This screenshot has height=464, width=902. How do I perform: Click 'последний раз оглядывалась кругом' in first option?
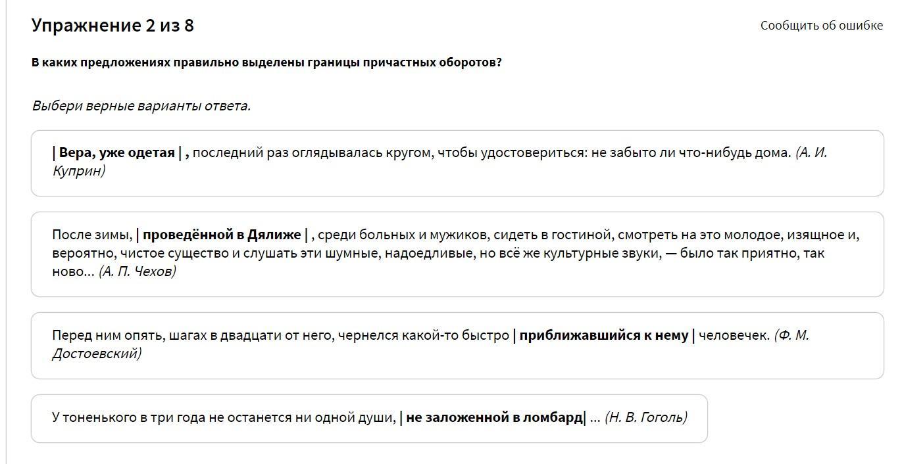coord(313,152)
